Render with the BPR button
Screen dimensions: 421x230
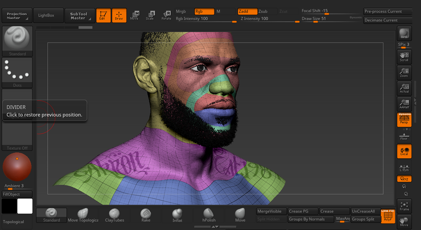[x=404, y=33]
